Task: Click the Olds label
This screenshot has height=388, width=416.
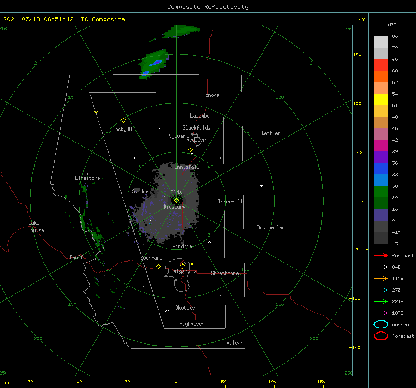Action: (176, 192)
